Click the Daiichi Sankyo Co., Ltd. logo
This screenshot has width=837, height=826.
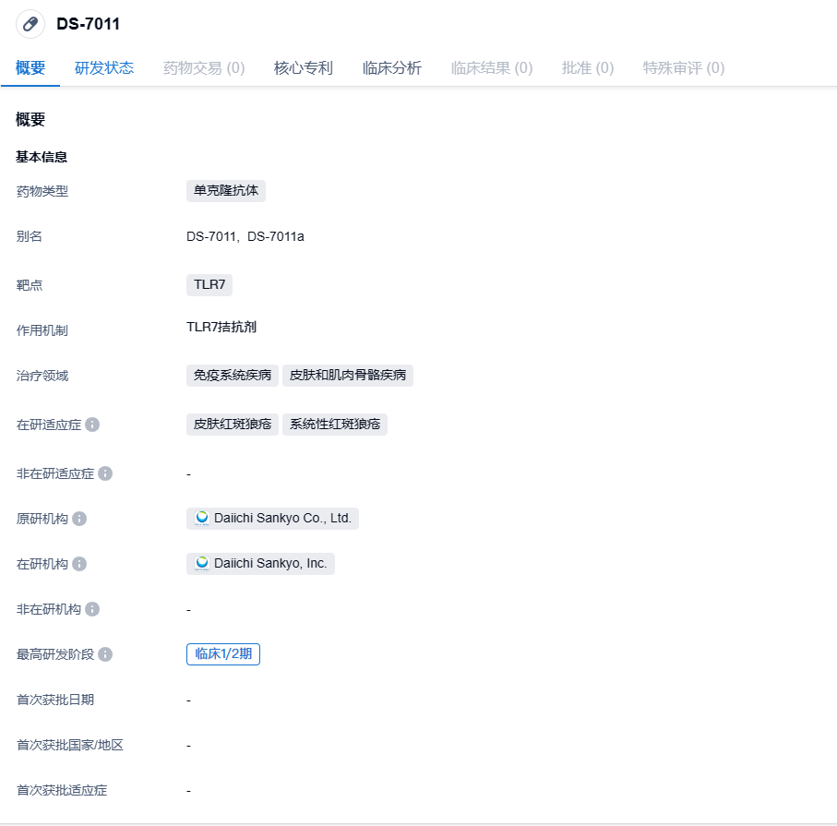coord(202,519)
